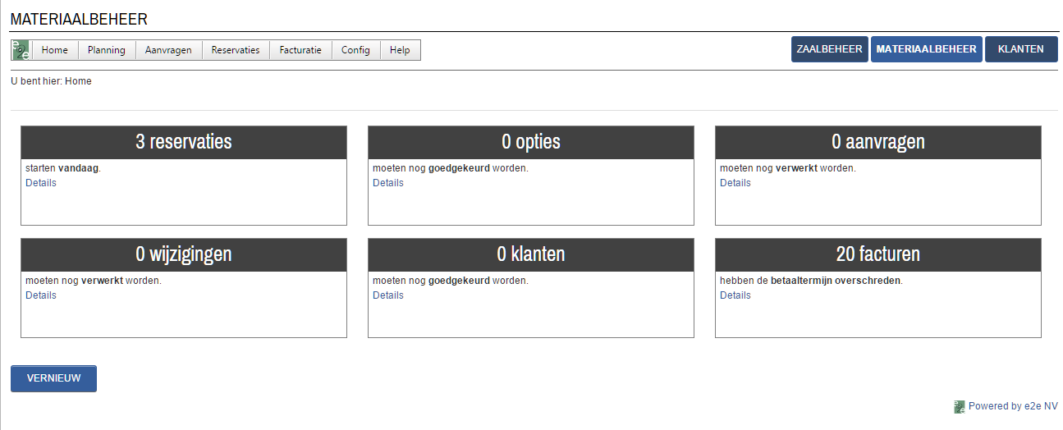Click the e2e icon beside Powered by
1063x430 pixels.
coord(960,406)
